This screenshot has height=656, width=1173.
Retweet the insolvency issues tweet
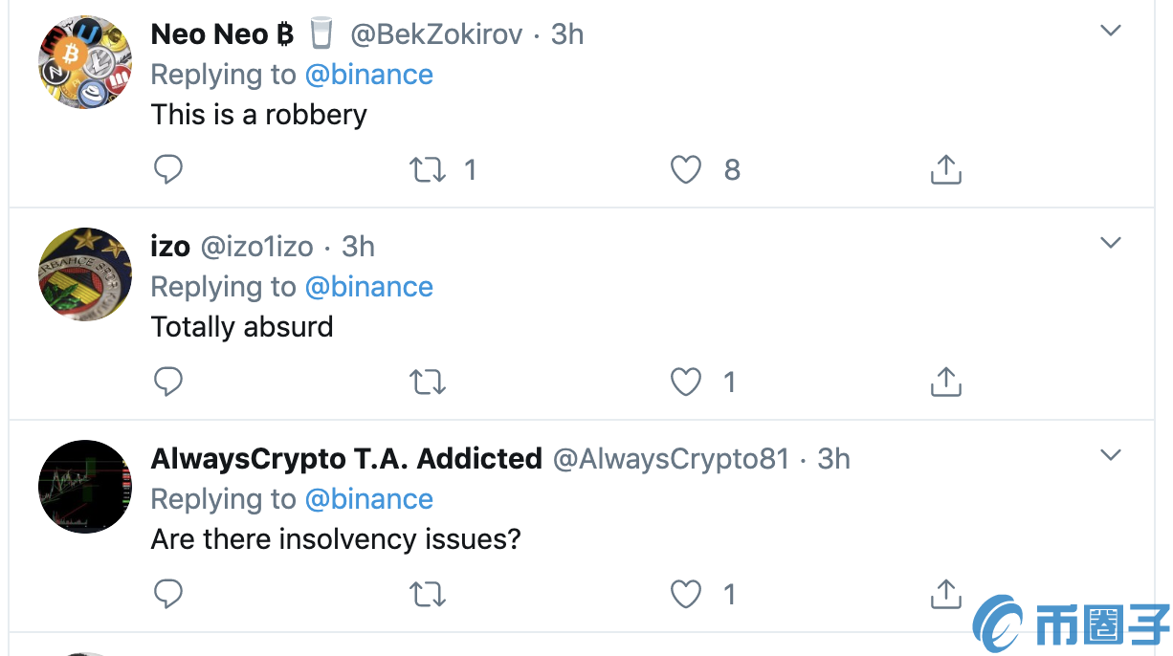tap(428, 595)
